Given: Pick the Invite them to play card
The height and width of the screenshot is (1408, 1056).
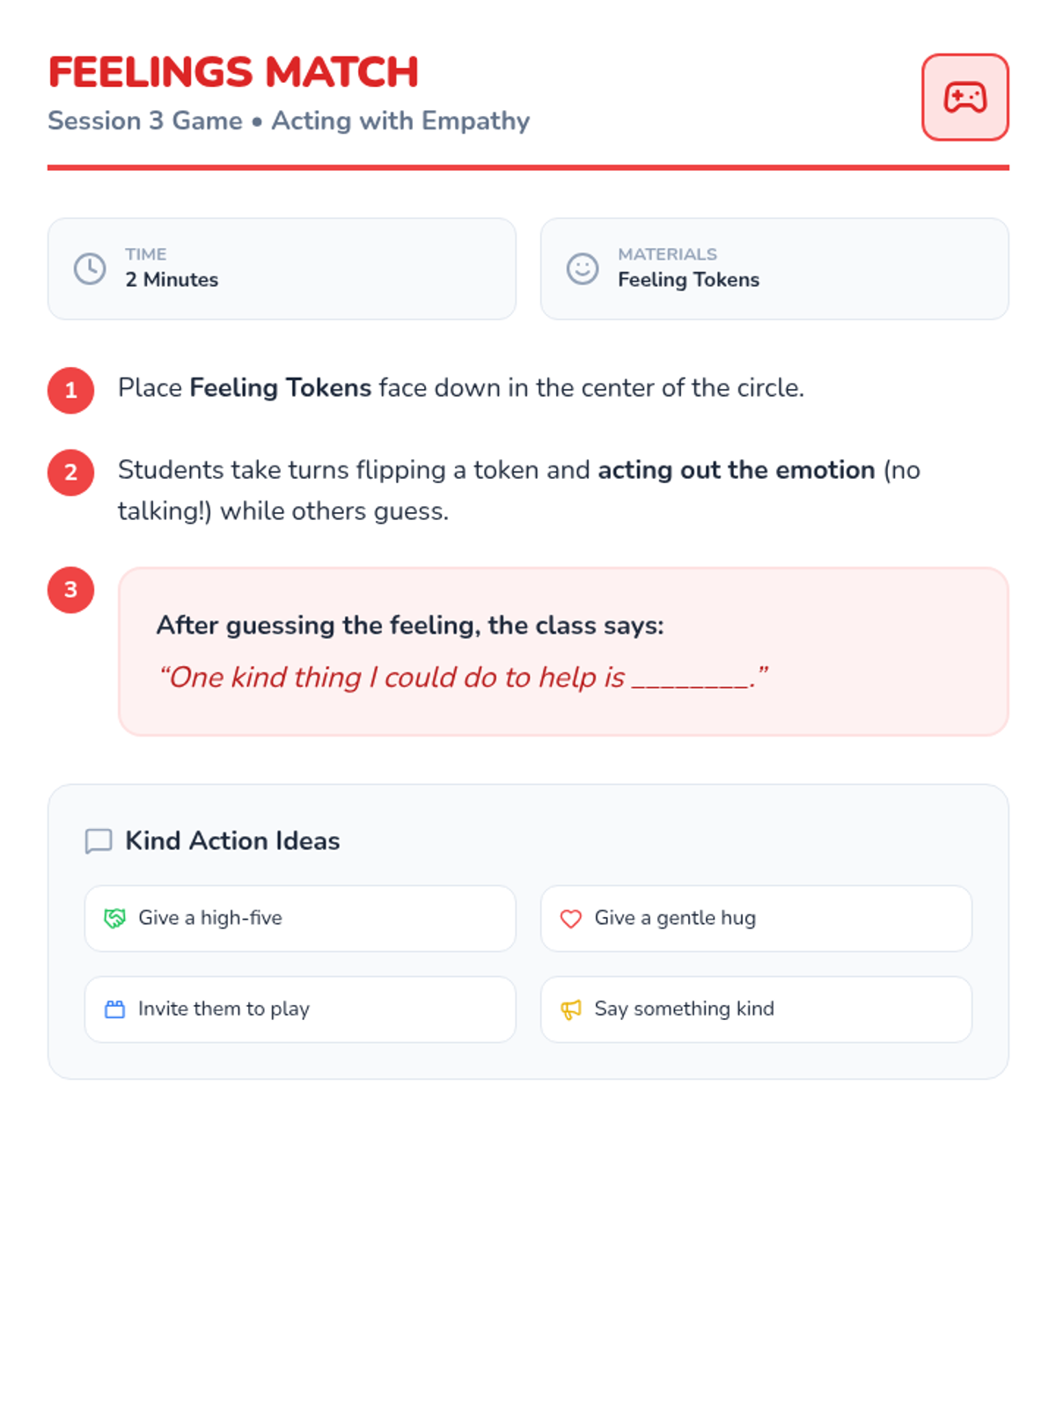Looking at the screenshot, I should [x=299, y=1008].
